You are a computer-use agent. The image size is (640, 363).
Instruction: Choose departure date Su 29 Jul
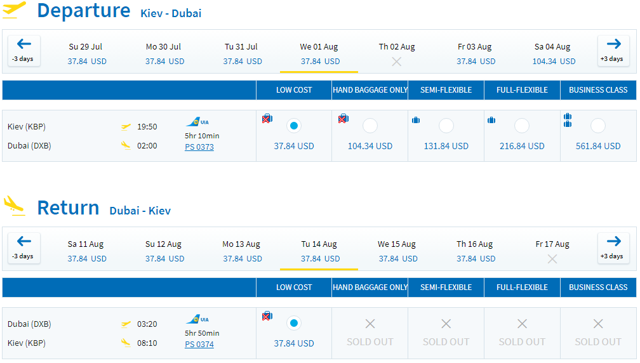(86, 54)
